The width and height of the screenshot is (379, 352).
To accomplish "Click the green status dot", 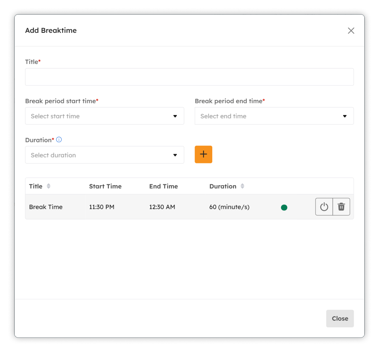I will point(284,207).
